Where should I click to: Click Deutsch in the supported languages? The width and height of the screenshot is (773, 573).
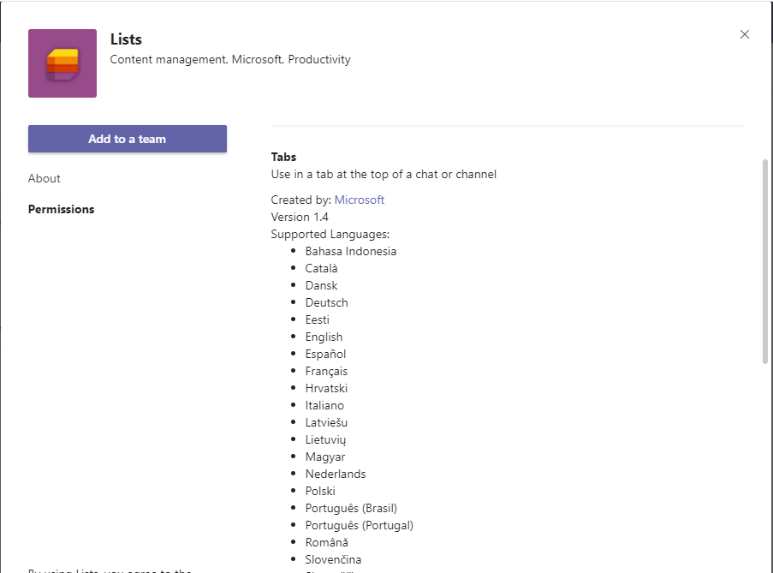[x=326, y=302]
